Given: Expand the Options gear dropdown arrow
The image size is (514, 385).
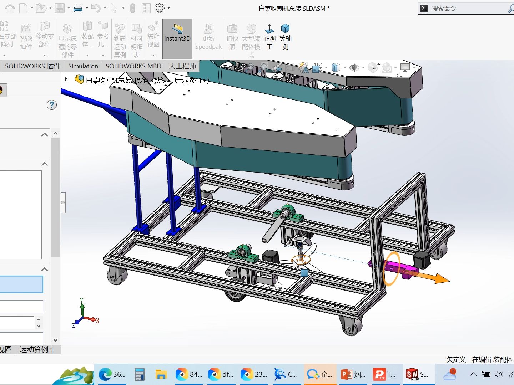Looking at the screenshot, I should pyautogui.click(x=168, y=8).
